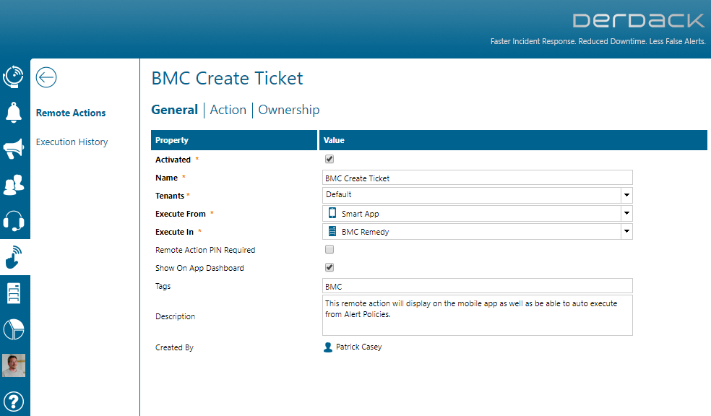This screenshot has width=711, height=416.
Task: Open the headset on-call duty icon
Action: (14, 221)
